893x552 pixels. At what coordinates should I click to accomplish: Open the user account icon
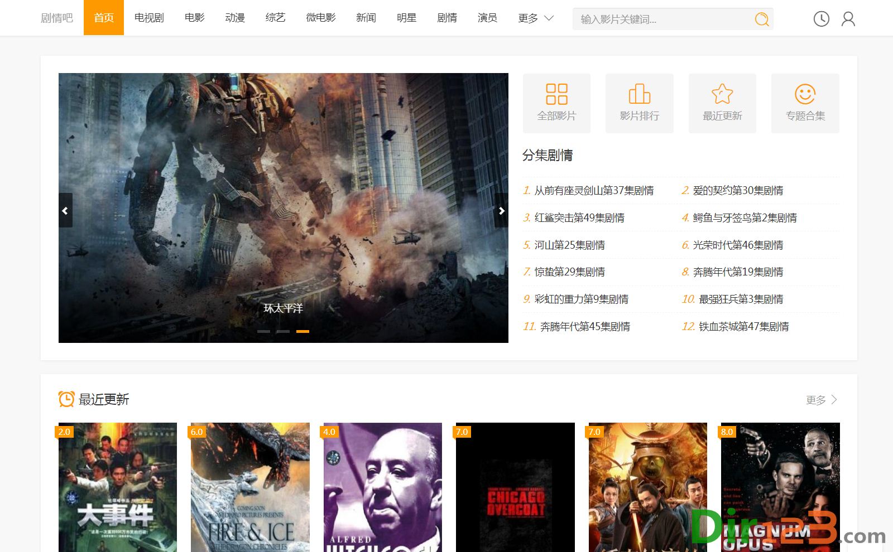pos(848,19)
